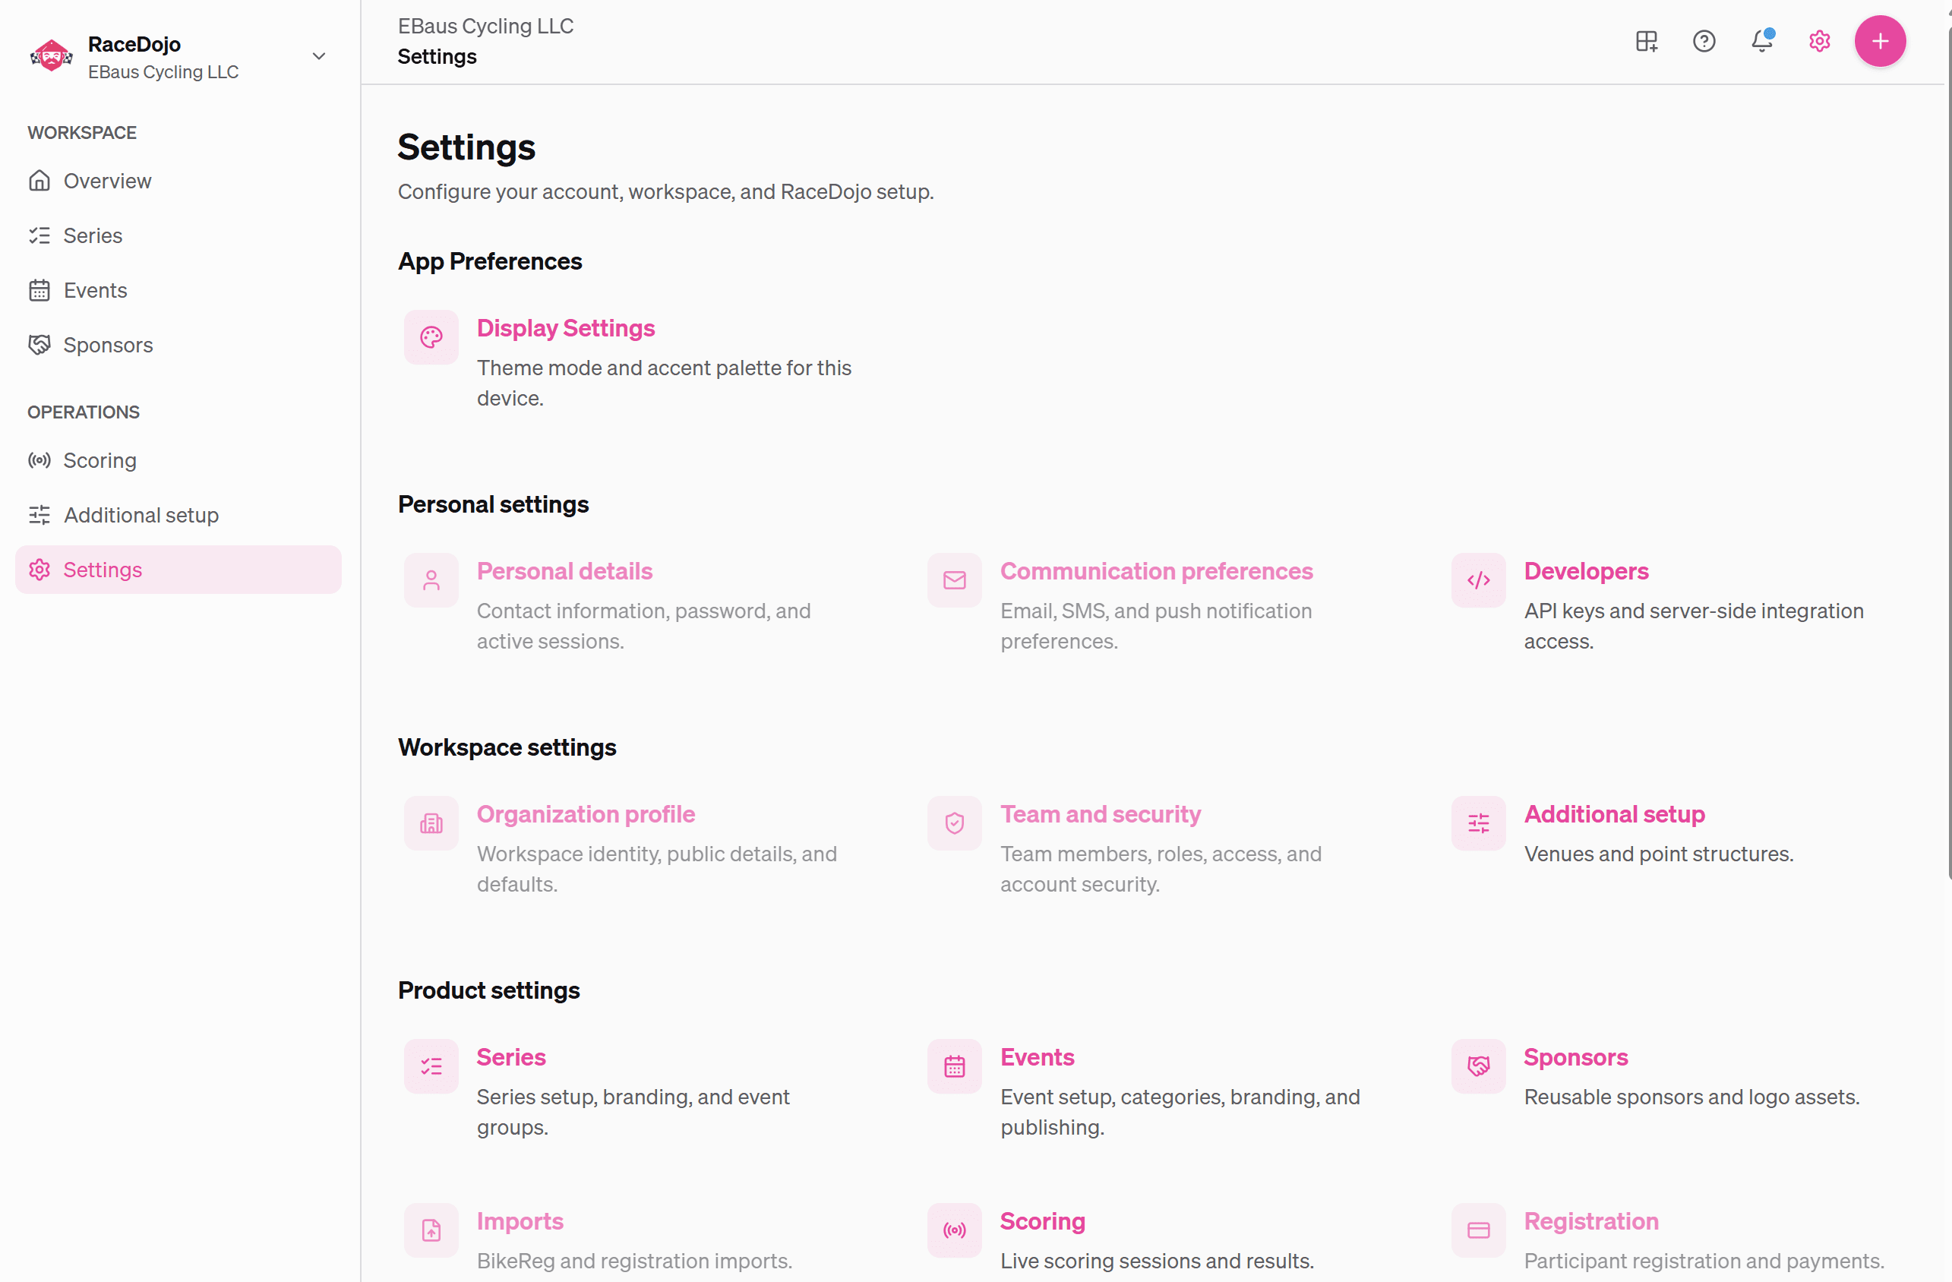
Task: Click the Overview home icon
Action: coord(39,181)
